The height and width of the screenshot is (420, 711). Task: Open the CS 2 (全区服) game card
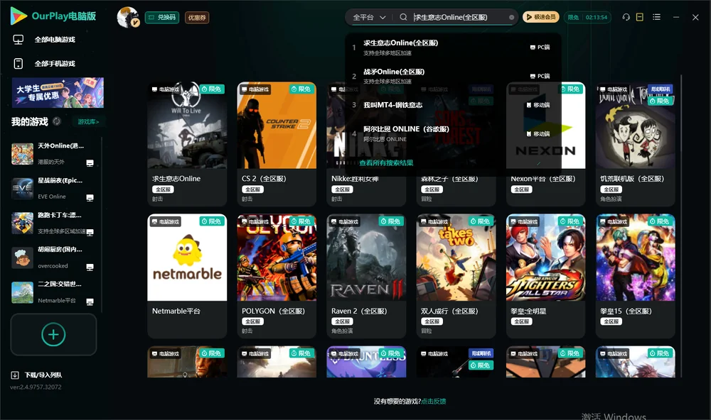pos(277,144)
